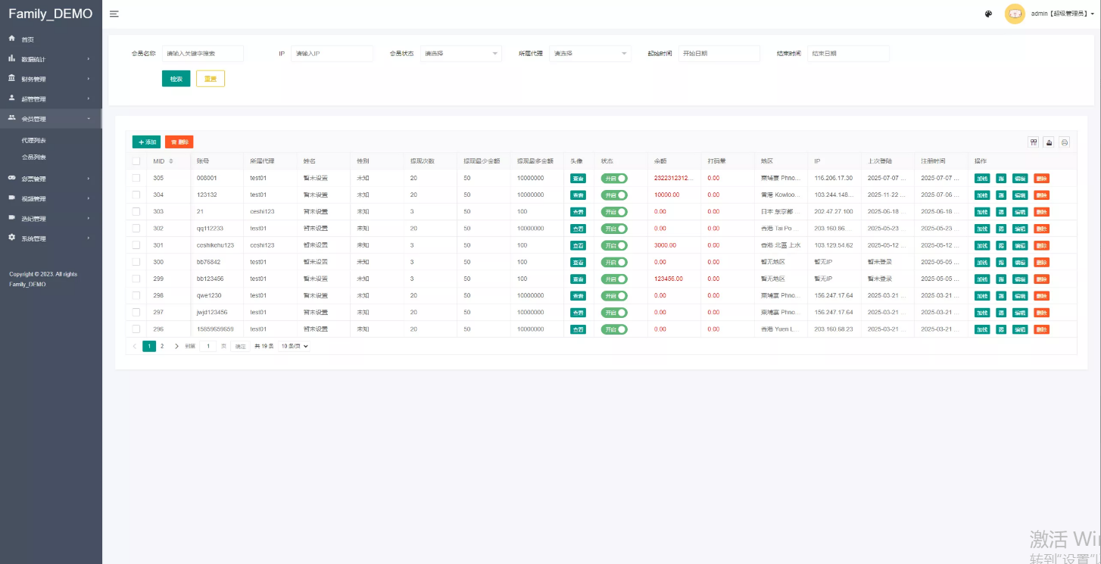
Task: Go to next page using right arrow
Action: [176, 346]
